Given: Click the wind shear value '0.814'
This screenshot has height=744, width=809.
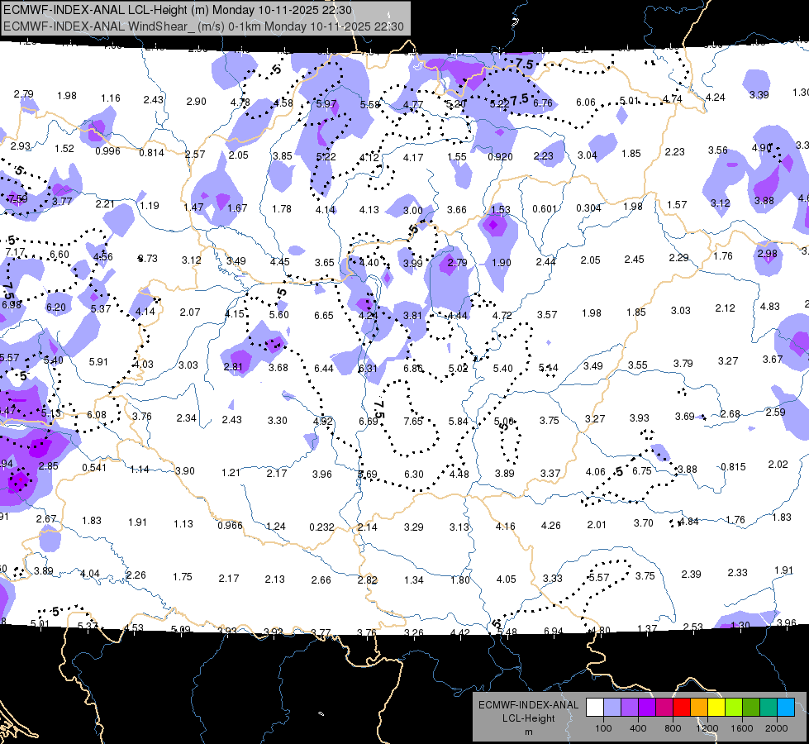Looking at the screenshot, I should (152, 152).
